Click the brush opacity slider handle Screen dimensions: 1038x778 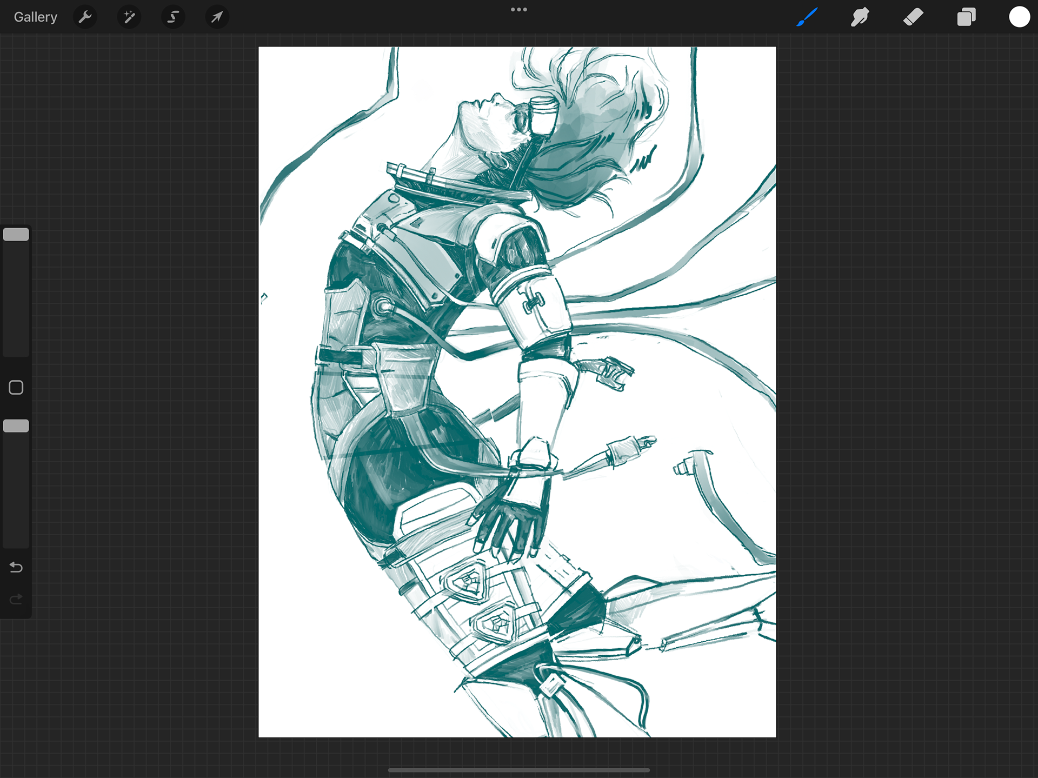pyautogui.click(x=16, y=426)
